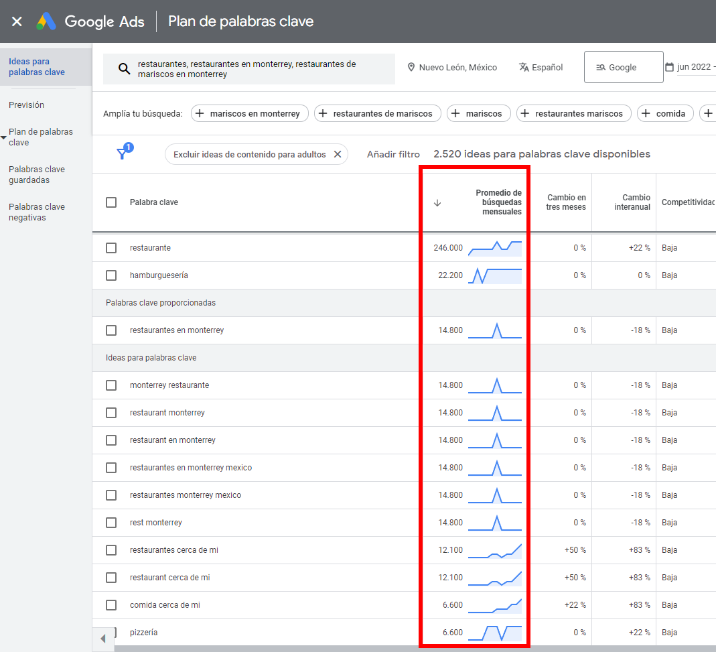
Task: Check the box for restaurante keyword
Action: coord(111,248)
